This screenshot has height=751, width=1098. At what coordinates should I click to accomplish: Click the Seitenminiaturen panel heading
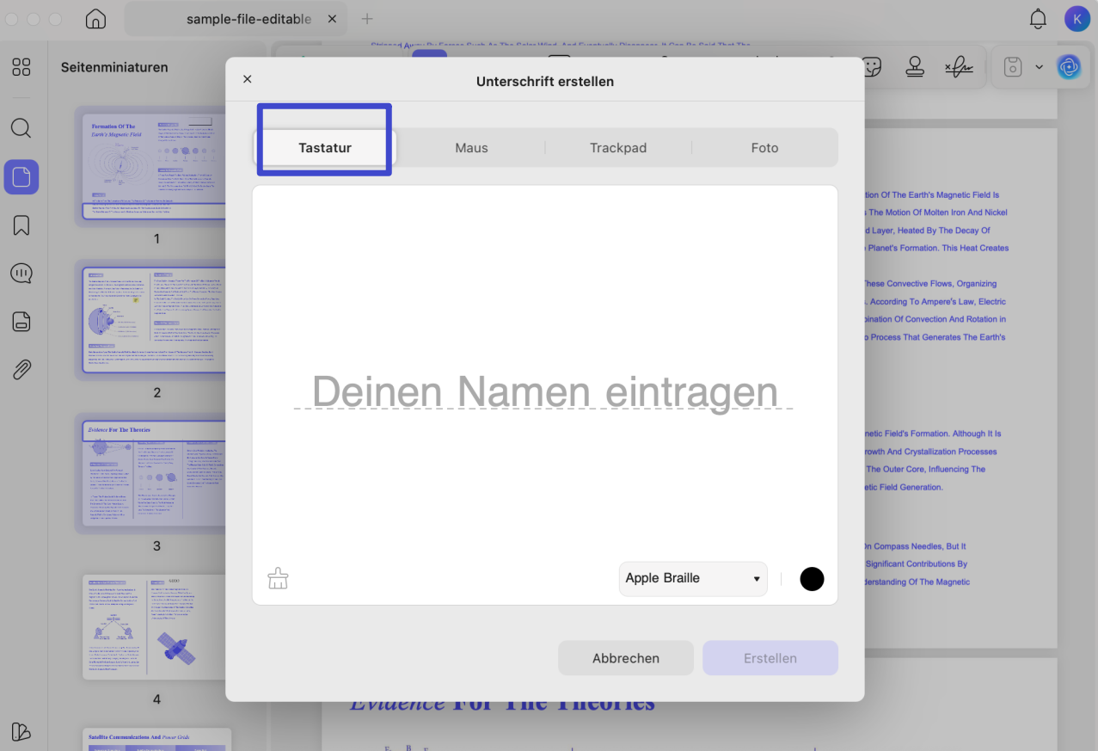(114, 67)
